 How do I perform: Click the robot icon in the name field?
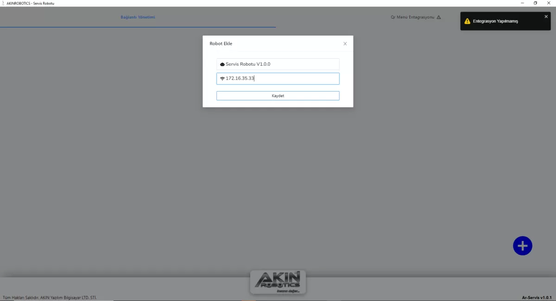point(222,64)
